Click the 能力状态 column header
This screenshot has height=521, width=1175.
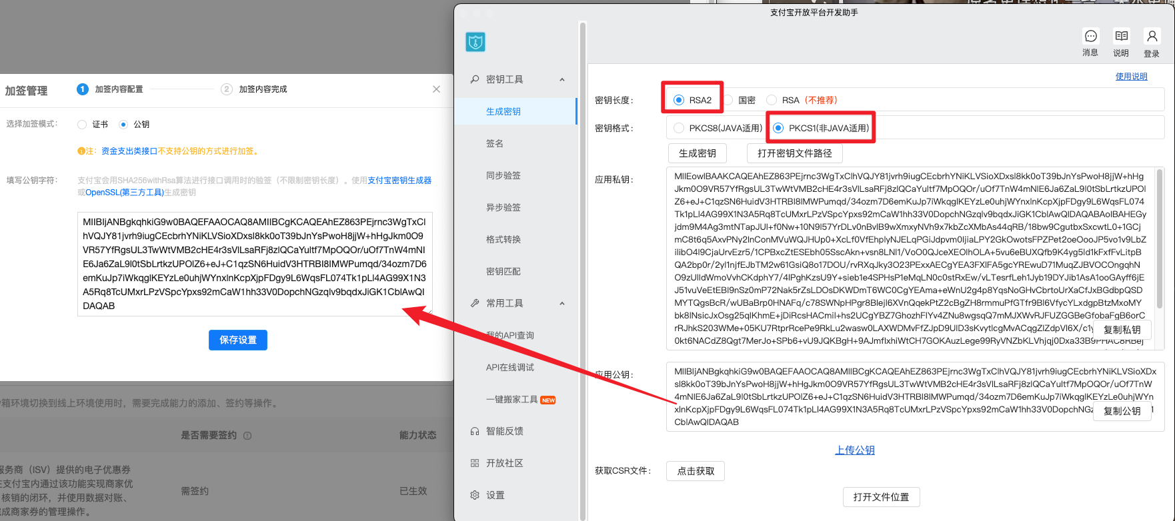(418, 435)
